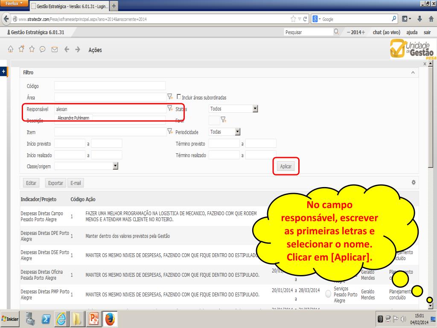Screen dimensions: 437x328
Task: Open the filter picker icon beside Item
Action: 170,131
